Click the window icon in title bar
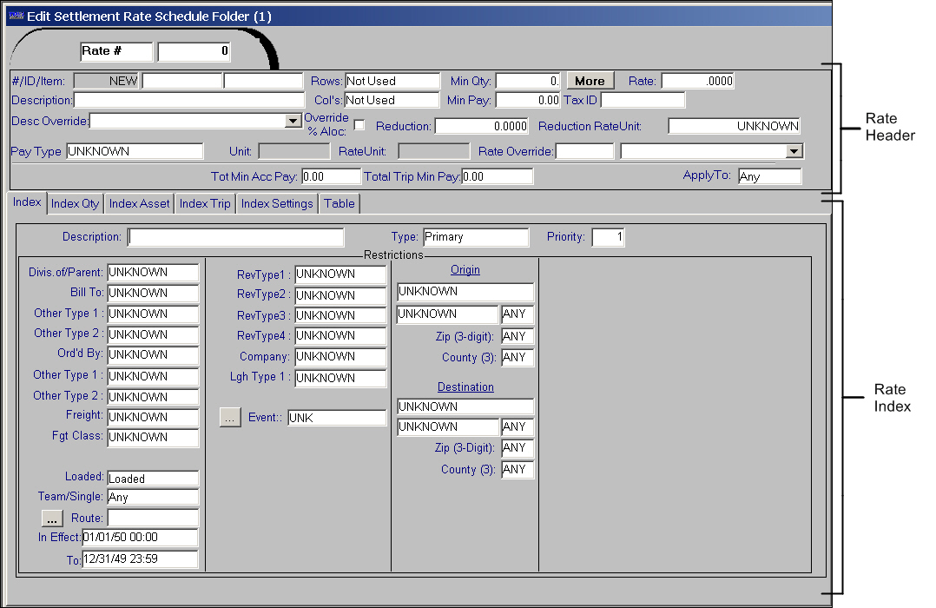The image size is (936, 608). (x=16, y=16)
